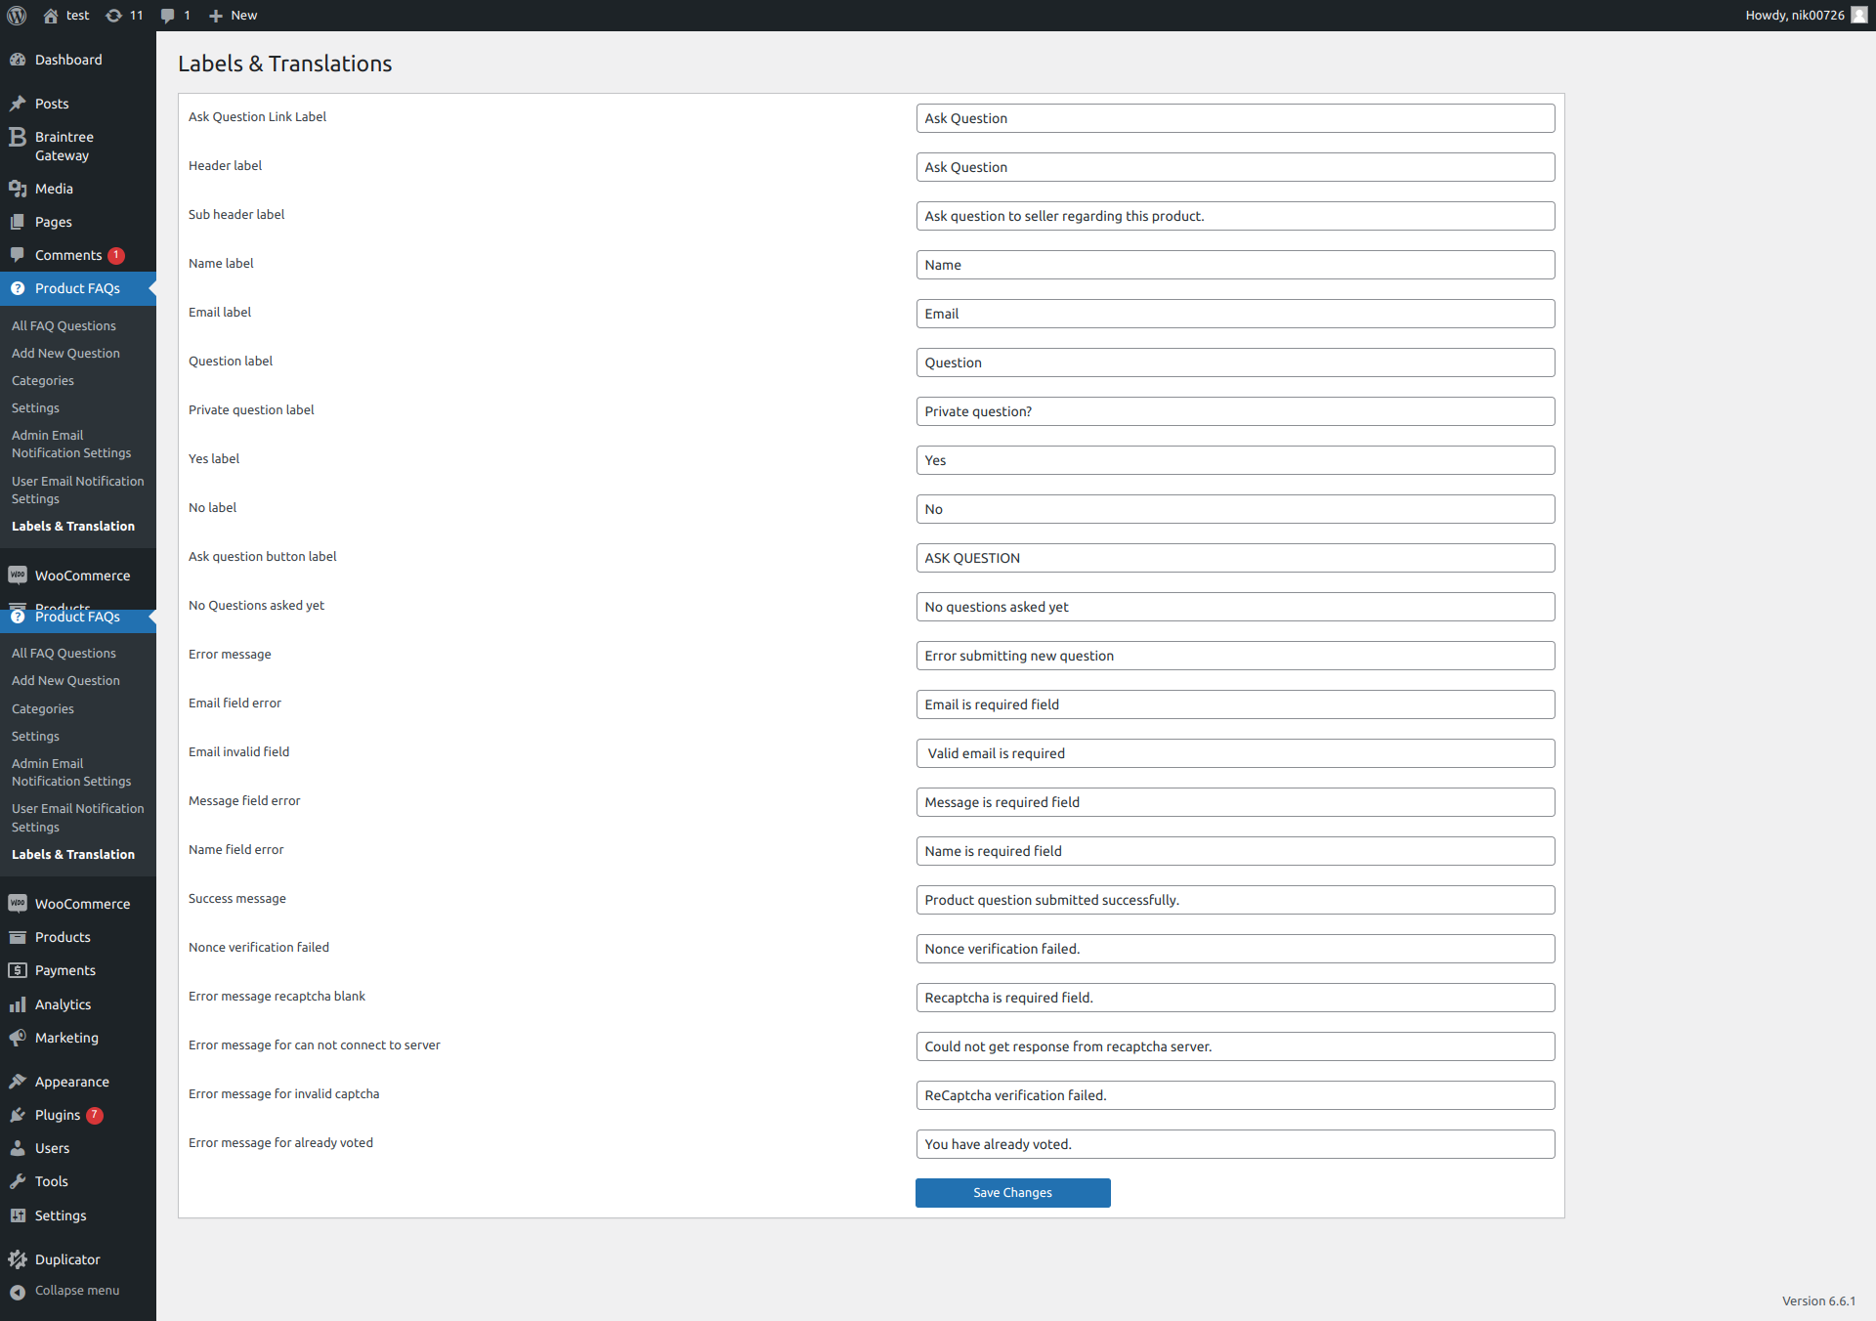Click the Save Changes button

[x=1012, y=1193]
